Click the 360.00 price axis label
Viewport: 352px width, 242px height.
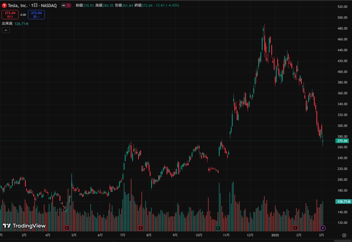(x=342, y=93)
